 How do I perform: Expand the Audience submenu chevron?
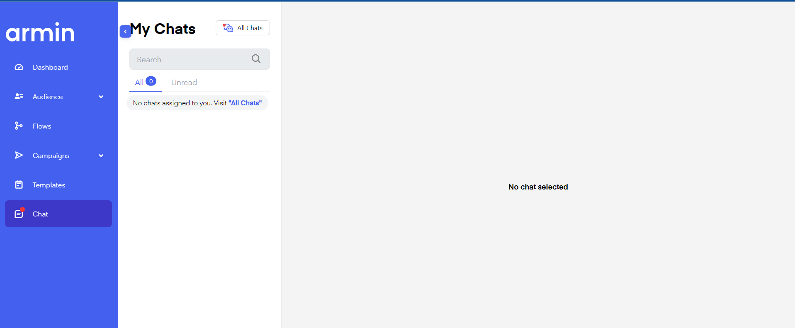tap(101, 97)
